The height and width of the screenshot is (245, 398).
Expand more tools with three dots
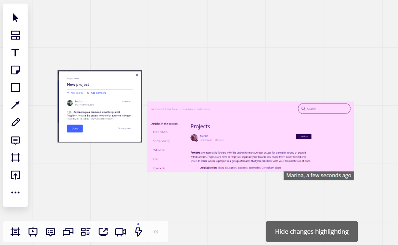click(15, 192)
